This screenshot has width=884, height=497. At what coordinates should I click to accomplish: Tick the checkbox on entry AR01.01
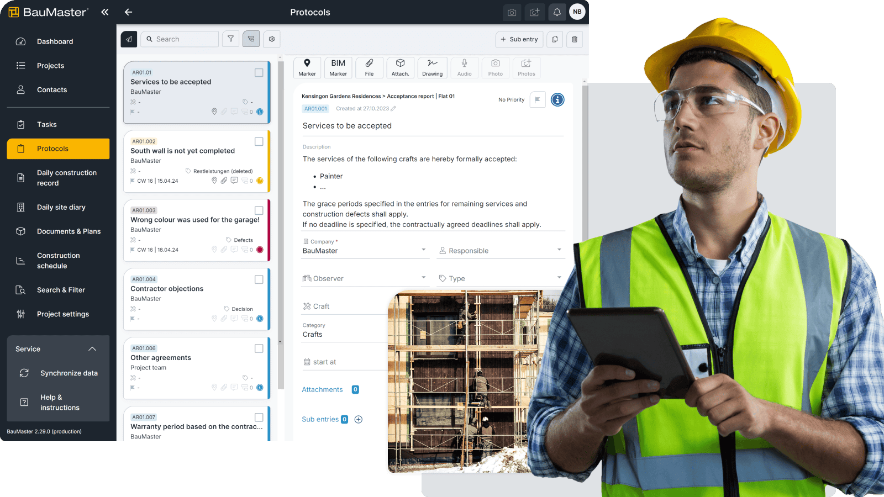pos(259,72)
